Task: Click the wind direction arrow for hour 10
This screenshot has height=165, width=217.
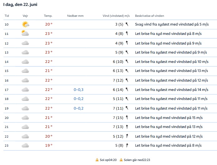Action: (127, 24)
